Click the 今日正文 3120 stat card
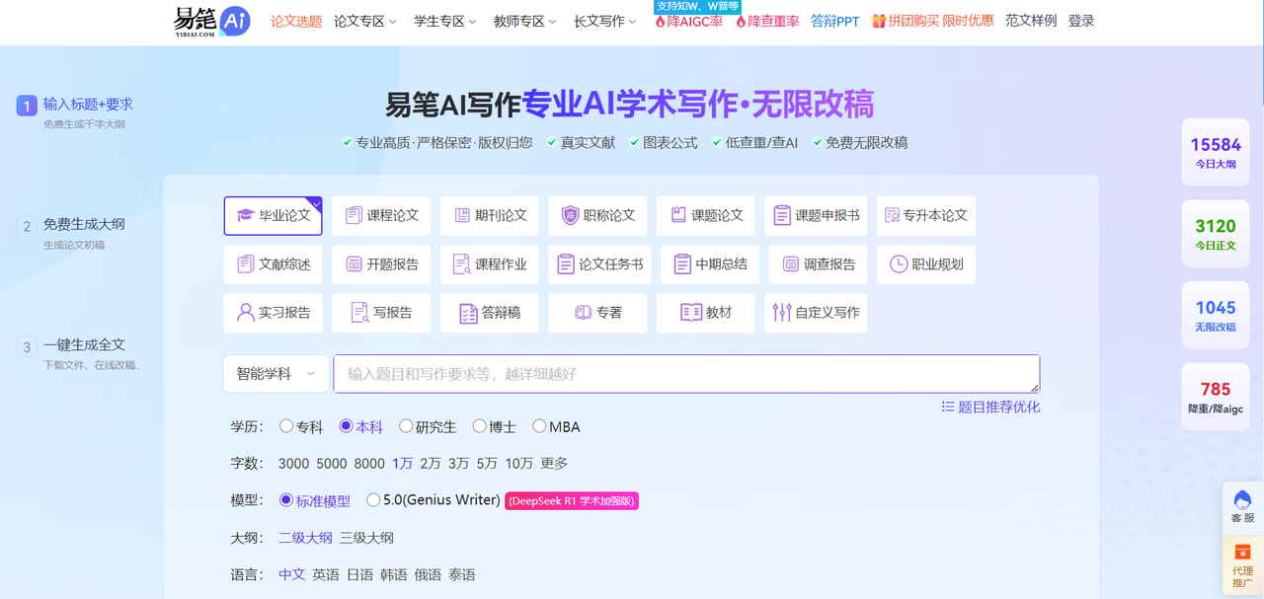The width and height of the screenshot is (1264, 599). 1216,235
